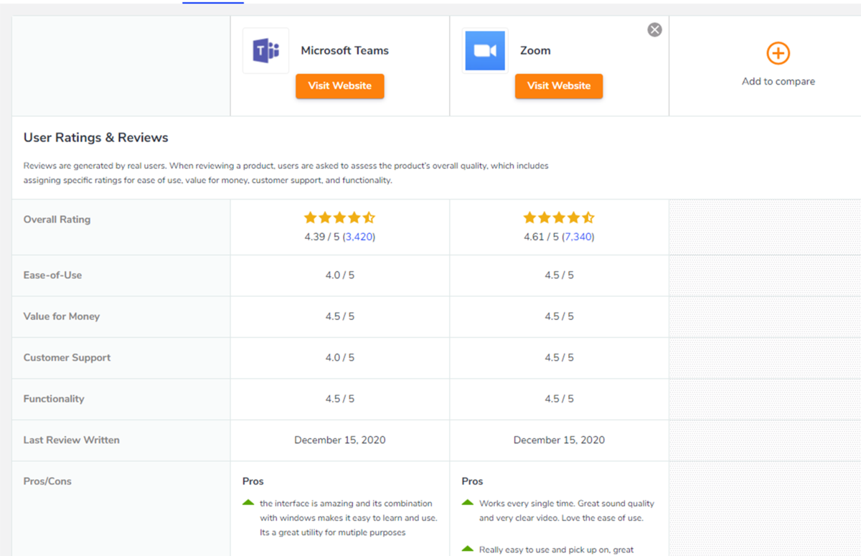Visit Website button under Microsoft Teams
Image resolution: width=861 pixels, height=556 pixels.
click(339, 86)
